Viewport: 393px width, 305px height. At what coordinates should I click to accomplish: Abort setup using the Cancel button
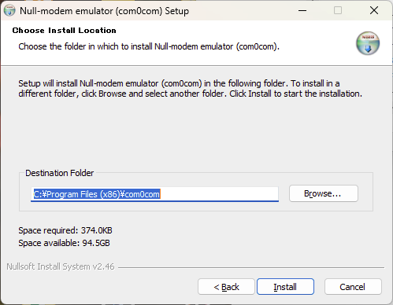(x=353, y=287)
